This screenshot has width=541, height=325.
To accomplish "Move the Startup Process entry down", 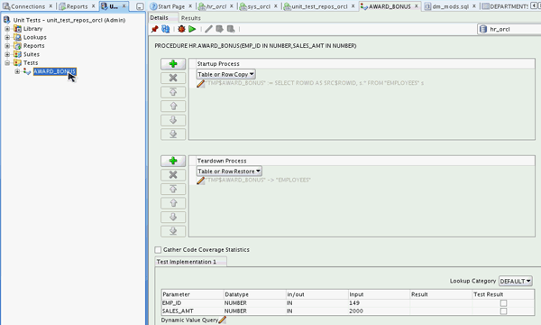I will point(173,120).
